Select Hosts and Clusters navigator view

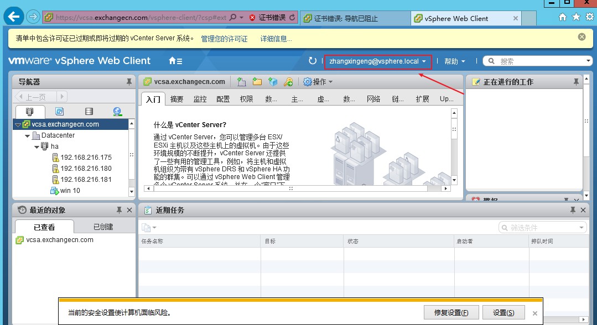(x=30, y=112)
